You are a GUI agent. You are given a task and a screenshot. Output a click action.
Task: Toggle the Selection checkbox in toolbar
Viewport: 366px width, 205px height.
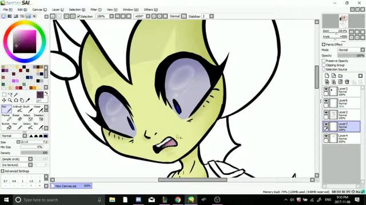point(79,17)
